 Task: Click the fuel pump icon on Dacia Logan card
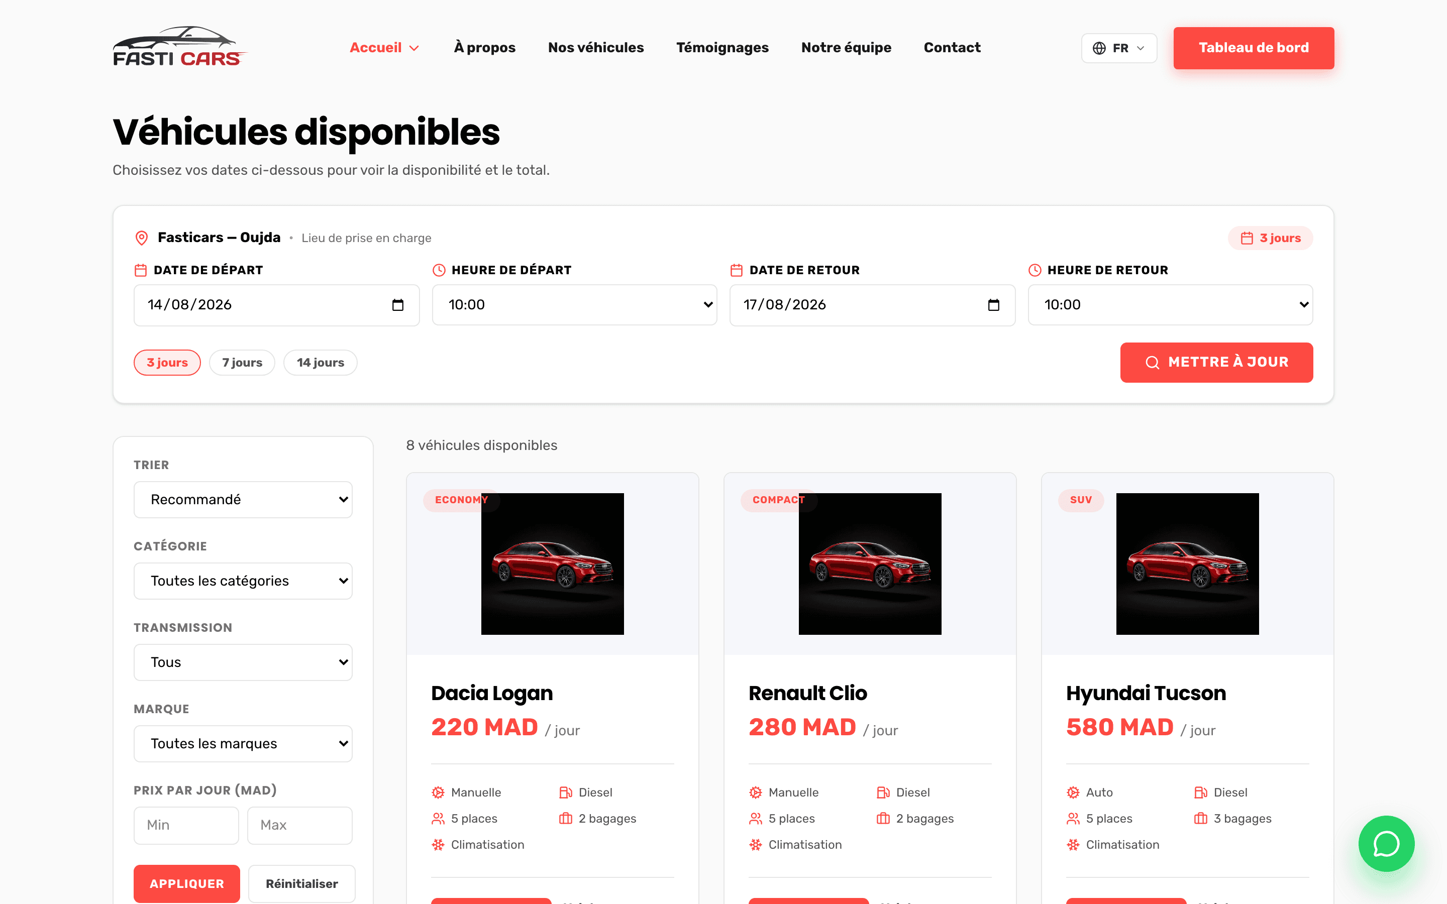[566, 793]
